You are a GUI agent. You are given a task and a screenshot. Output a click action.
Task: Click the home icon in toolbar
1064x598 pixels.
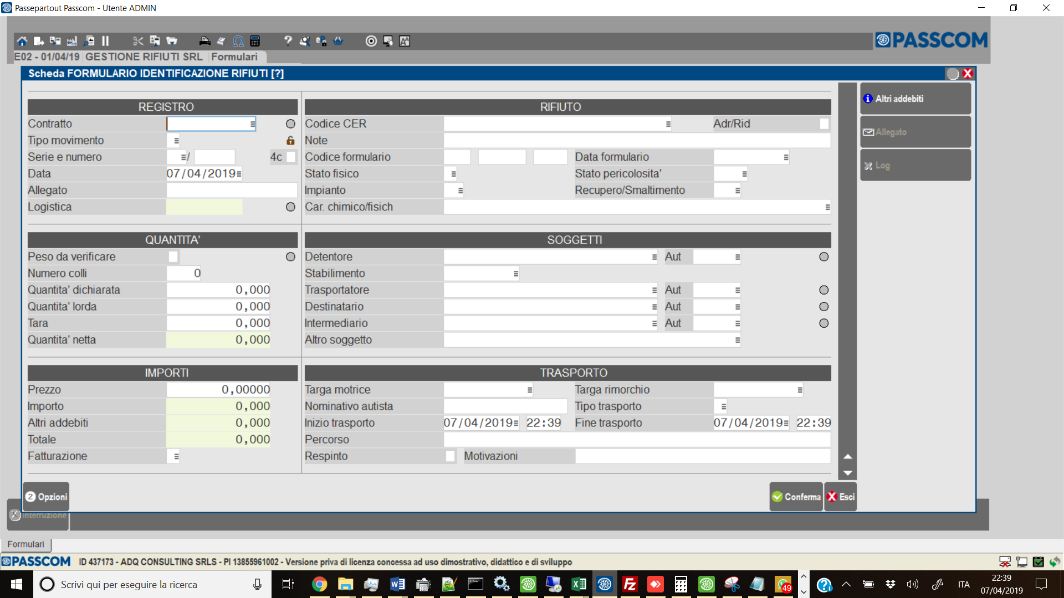click(22, 41)
